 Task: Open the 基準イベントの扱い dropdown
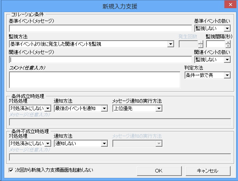[x=213, y=28]
